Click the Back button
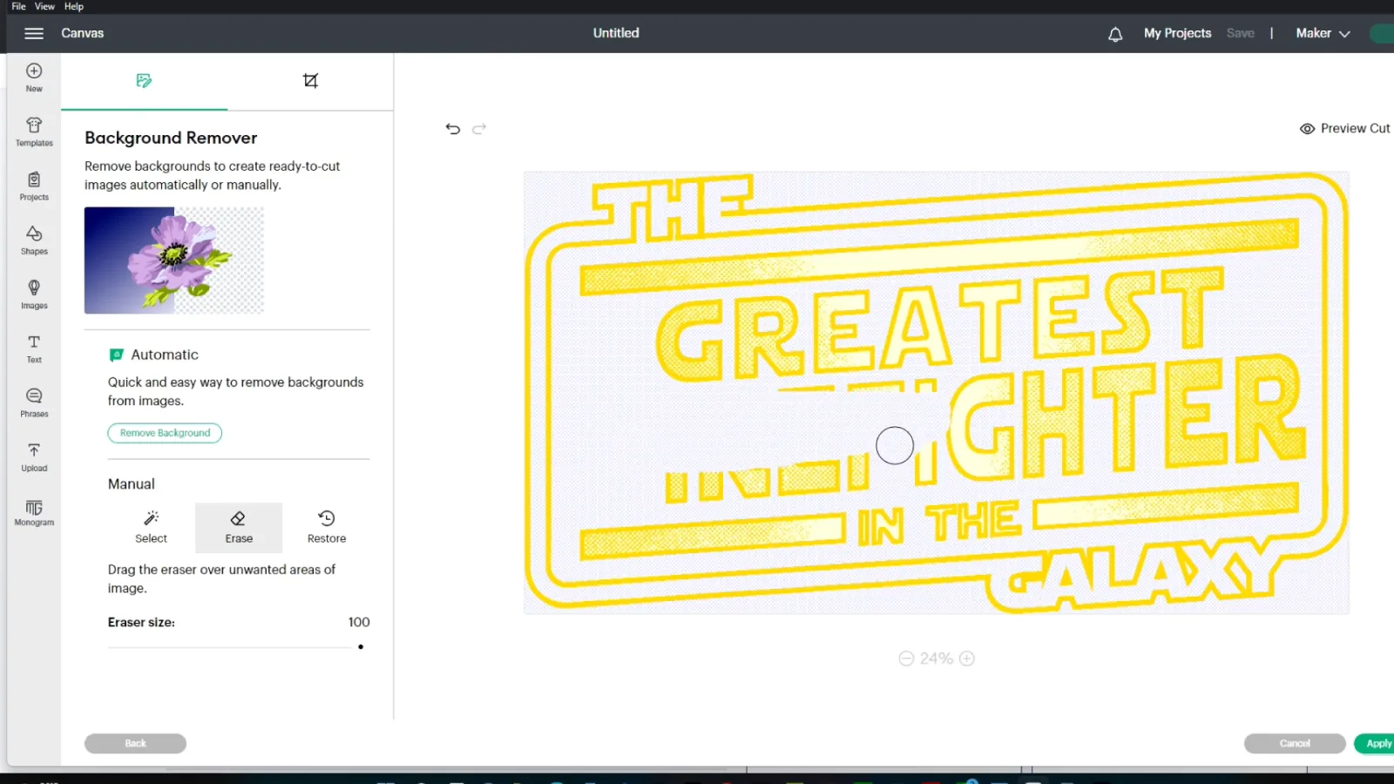Image resolution: width=1394 pixels, height=784 pixels. click(135, 743)
